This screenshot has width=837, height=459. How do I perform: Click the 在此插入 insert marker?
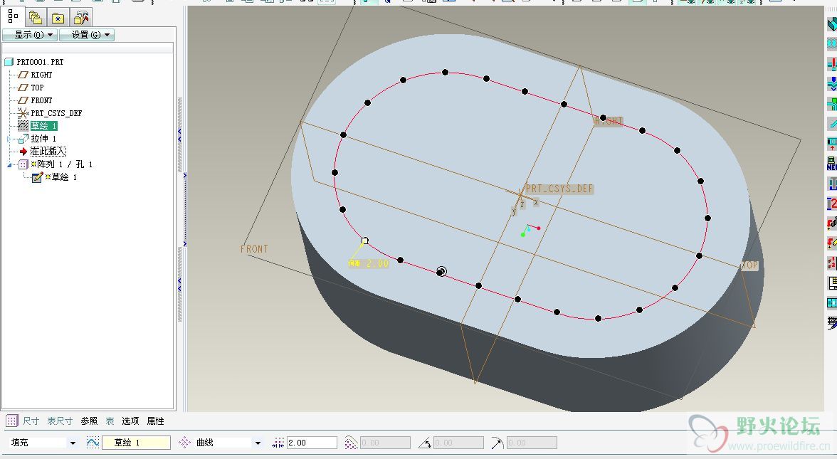click(x=48, y=152)
